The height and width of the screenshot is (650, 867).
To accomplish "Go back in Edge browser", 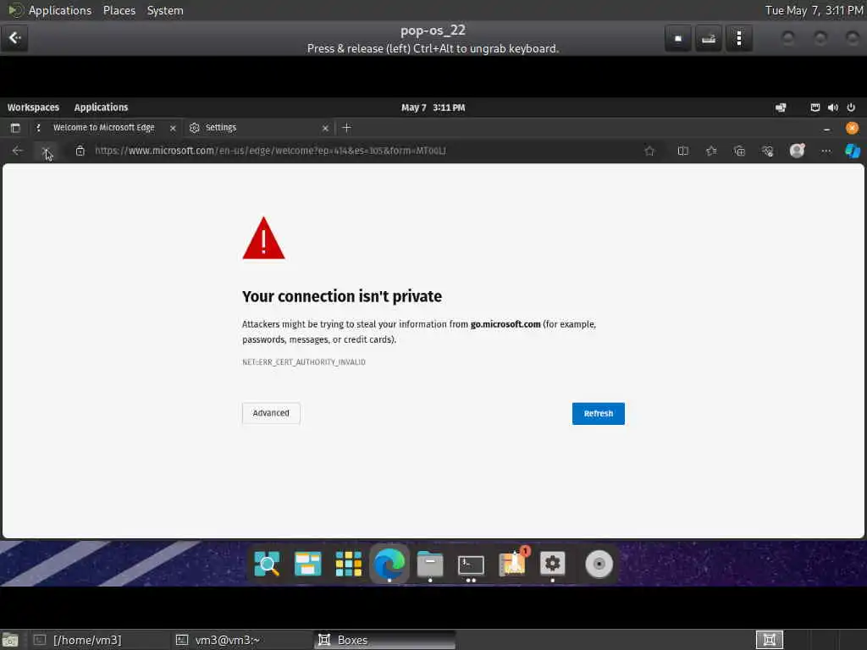I will pyautogui.click(x=18, y=151).
